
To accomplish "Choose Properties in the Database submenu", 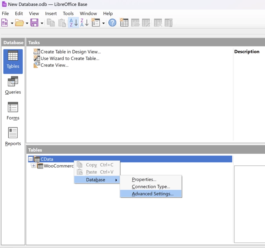I will (x=151, y=179).
